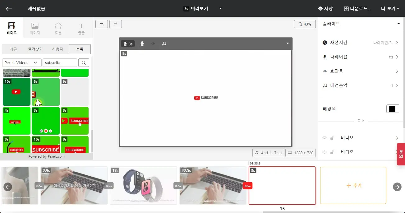Open the 이미지 images media panel
This screenshot has height=213, width=405.
click(x=35, y=28)
